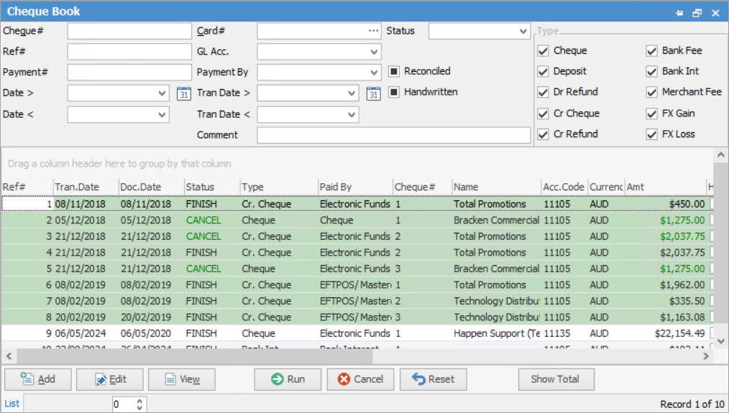This screenshot has height=413, width=729.
Task: Uncheck the Bank Fee type checkbox
Action: [x=651, y=51]
